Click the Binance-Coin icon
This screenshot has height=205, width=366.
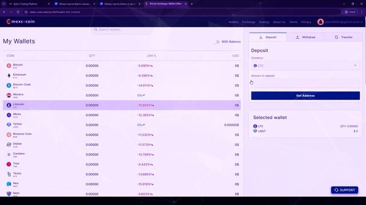click(x=9, y=135)
